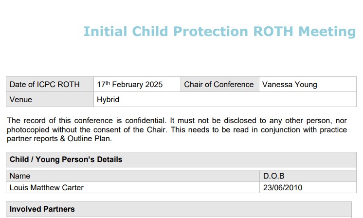Screen dimensions: 363x218
Task: Click the "Initial Child Protection ROTH Meeting" title
Action: 219,31
